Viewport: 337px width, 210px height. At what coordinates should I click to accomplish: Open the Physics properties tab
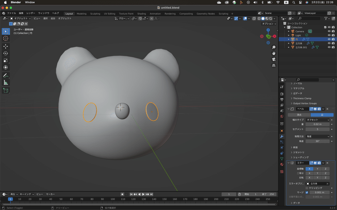(282, 148)
